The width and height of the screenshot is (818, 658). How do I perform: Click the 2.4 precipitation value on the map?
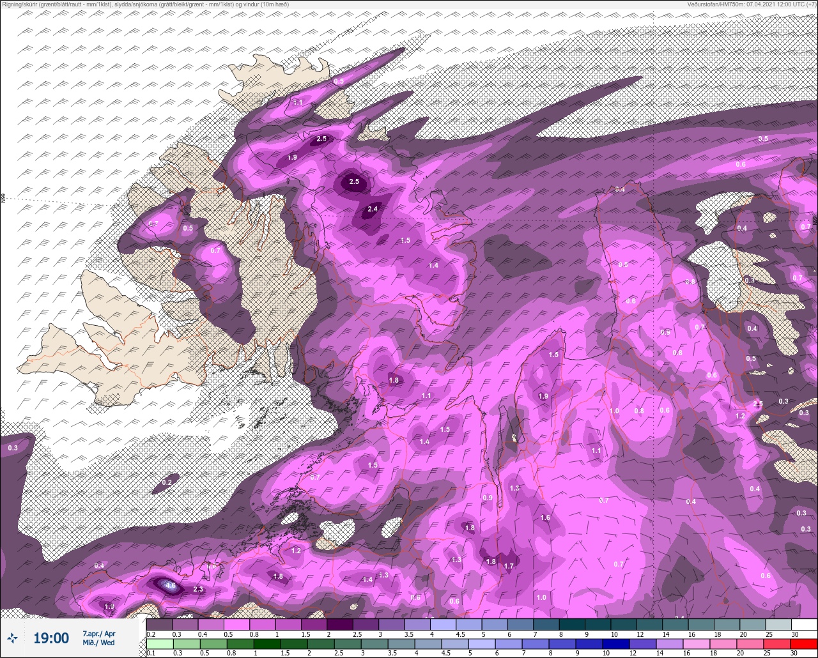373,209
